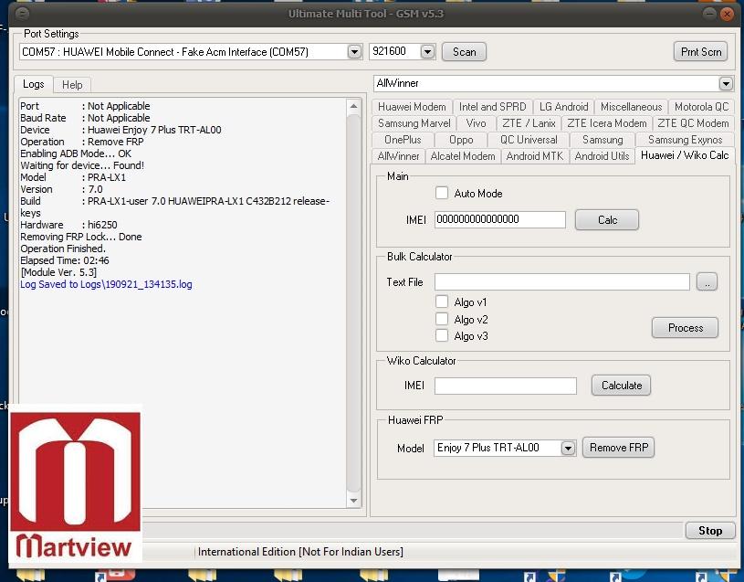Open the AllWinner tab

(399, 156)
